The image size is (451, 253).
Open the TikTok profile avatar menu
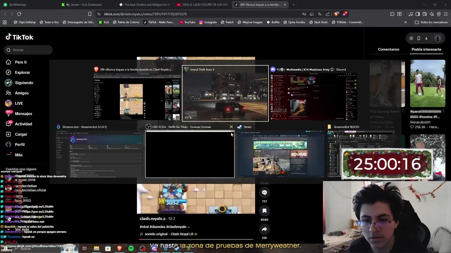[438, 38]
